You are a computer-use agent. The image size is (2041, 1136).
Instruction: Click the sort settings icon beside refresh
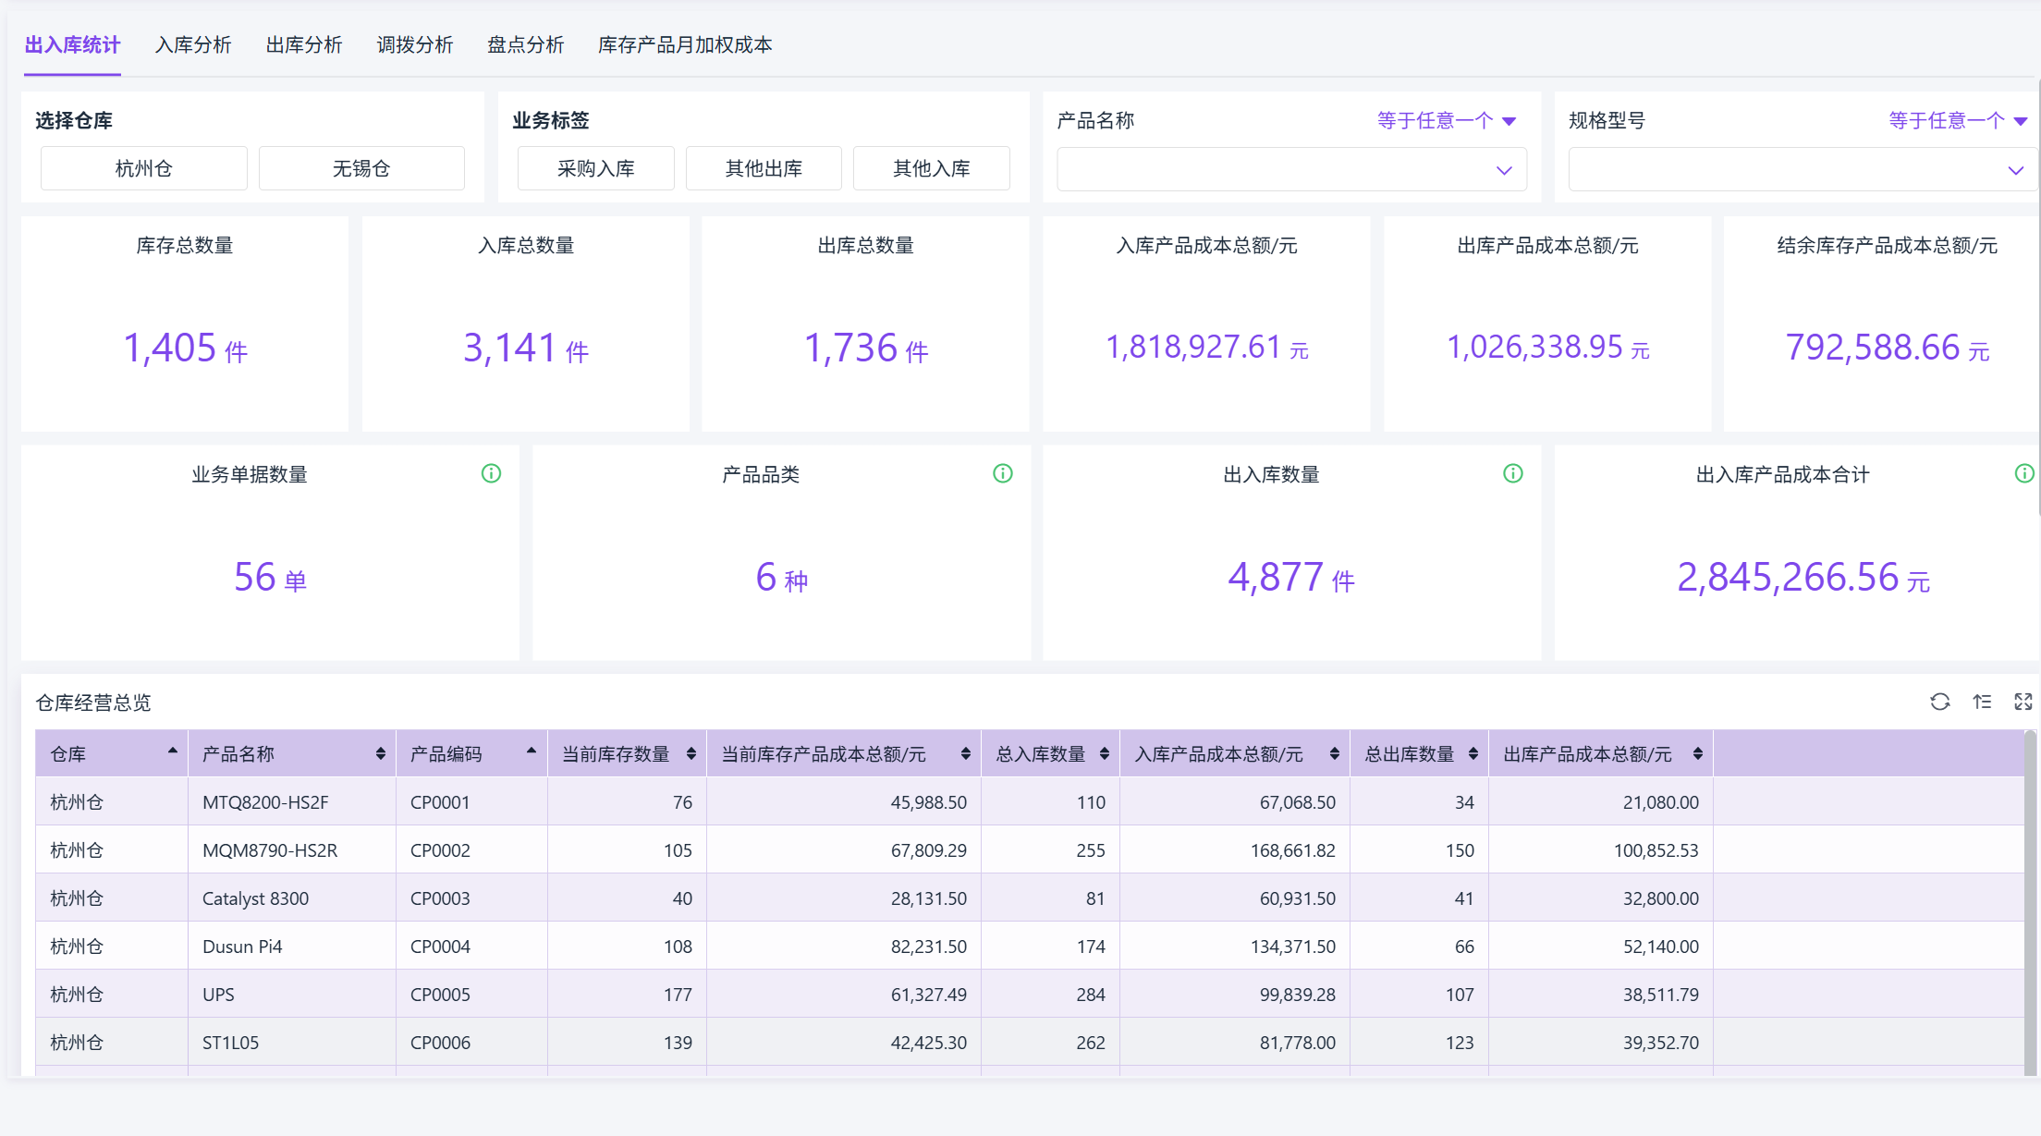click(x=1982, y=702)
